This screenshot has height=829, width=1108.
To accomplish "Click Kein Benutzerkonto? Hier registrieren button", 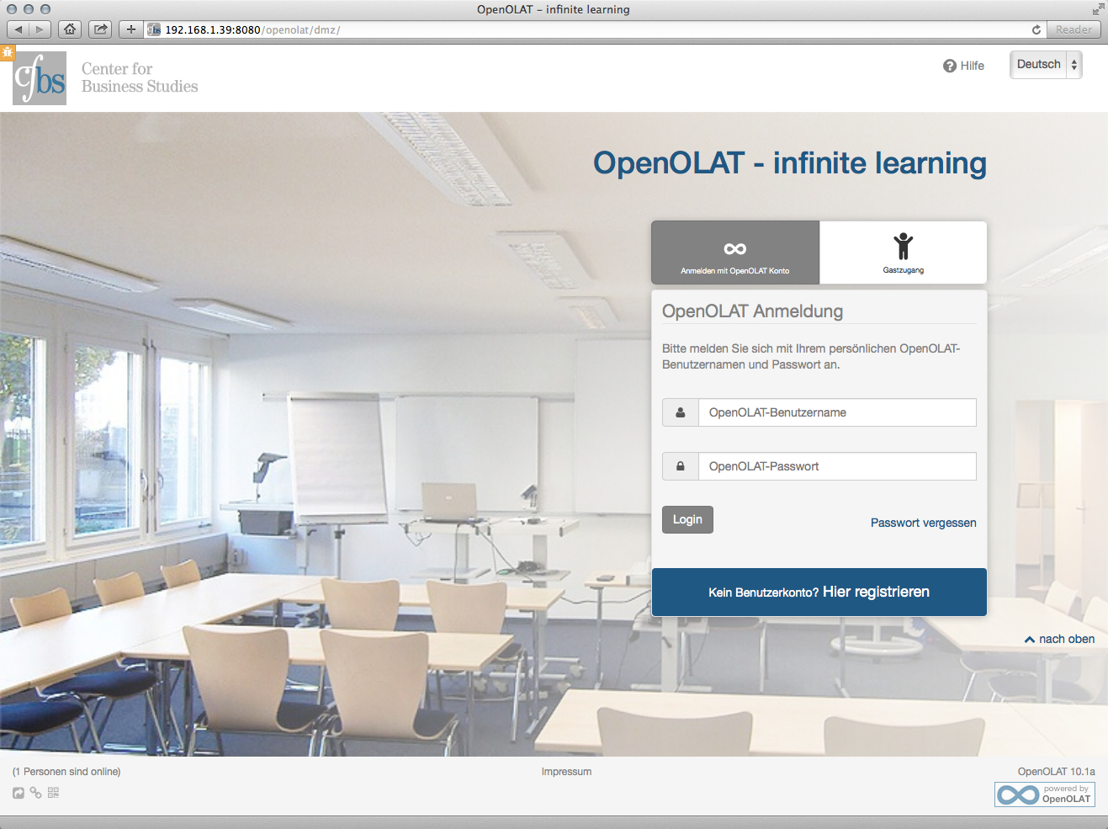I will (x=819, y=592).
